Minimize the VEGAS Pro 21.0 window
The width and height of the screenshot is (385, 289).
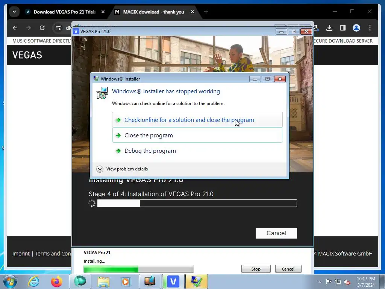point(281,32)
